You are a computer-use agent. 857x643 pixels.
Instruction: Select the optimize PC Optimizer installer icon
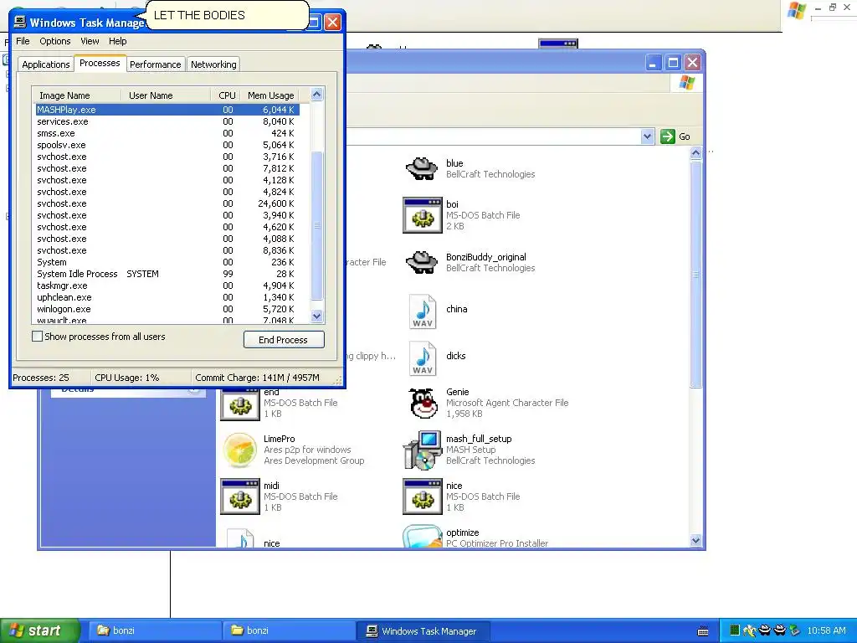point(422,537)
